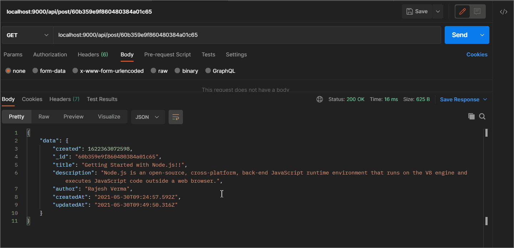Click the response vertical scrollbar thumb
514x248 pixels.
486,133
